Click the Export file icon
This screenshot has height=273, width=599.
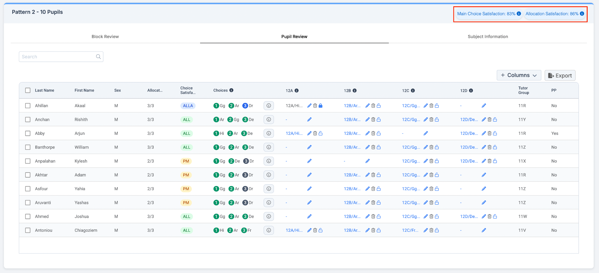point(551,76)
